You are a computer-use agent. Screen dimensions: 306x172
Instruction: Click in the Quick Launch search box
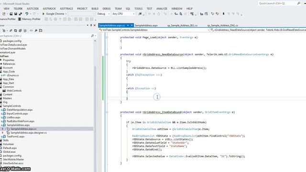(277, 3)
